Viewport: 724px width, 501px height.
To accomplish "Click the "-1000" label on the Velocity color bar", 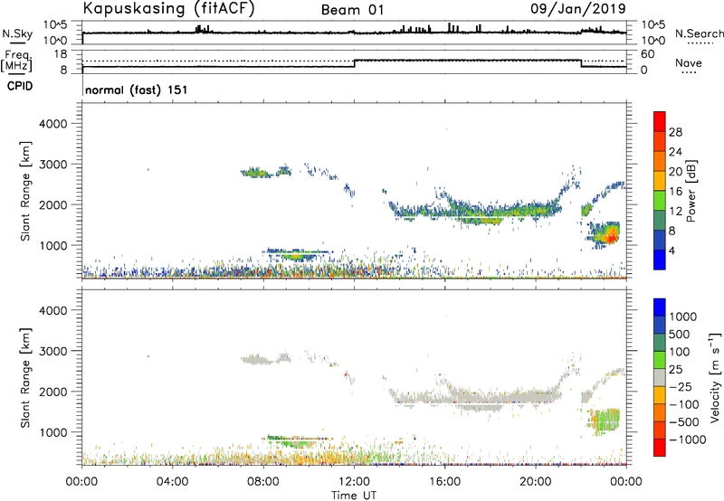I will pyautogui.click(x=687, y=440).
